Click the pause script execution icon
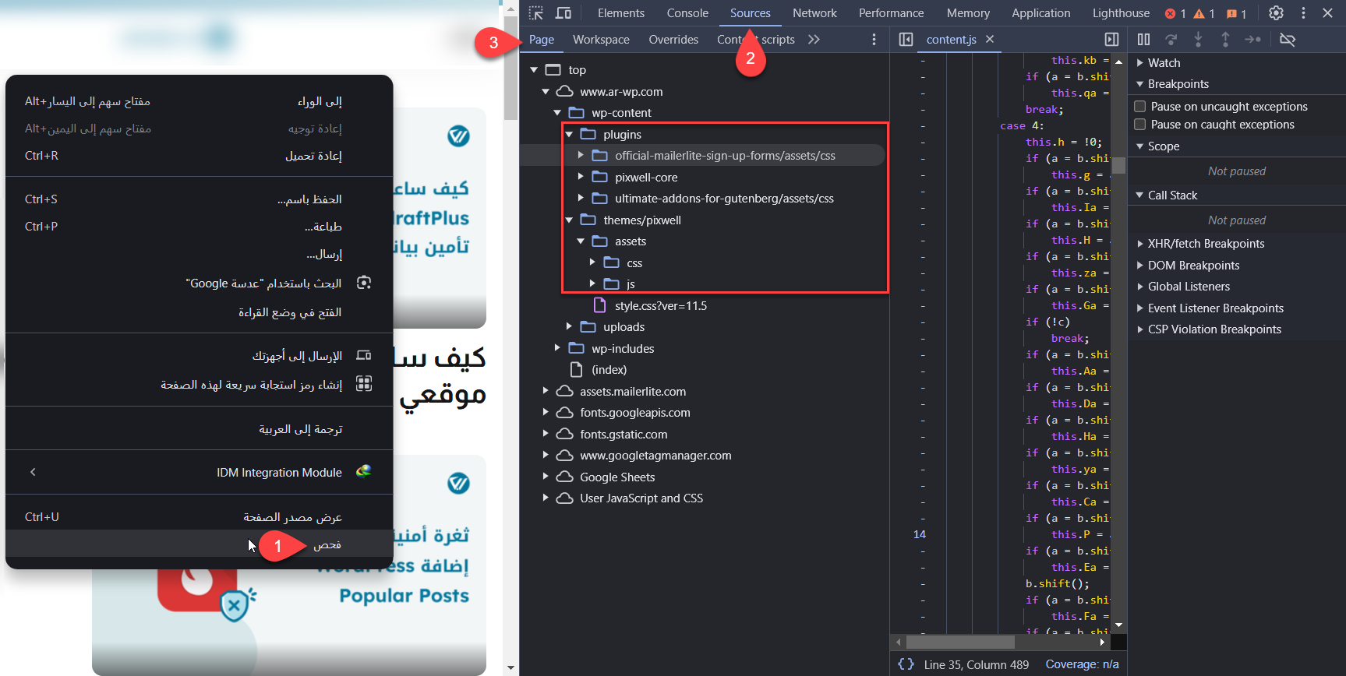Screen dimensions: 1346x676 pos(1143,40)
